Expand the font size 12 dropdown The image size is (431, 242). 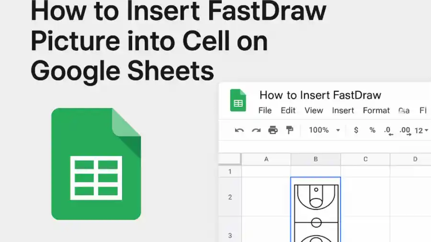pos(421,130)
